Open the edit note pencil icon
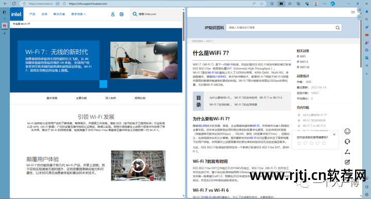 pos(347,162)
